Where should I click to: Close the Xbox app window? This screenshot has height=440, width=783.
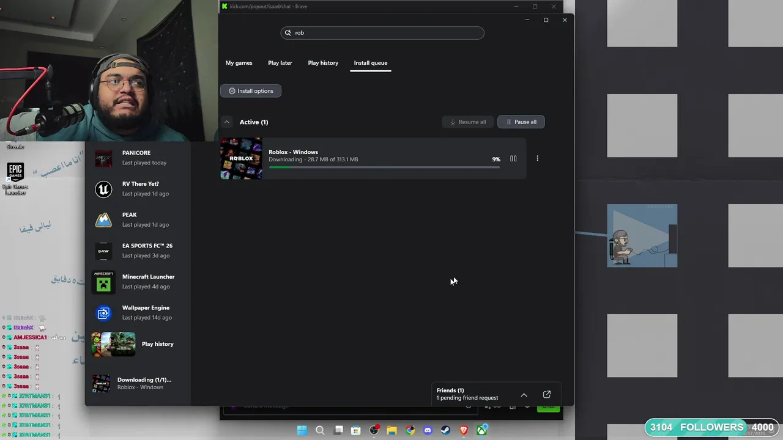[565, 20]
